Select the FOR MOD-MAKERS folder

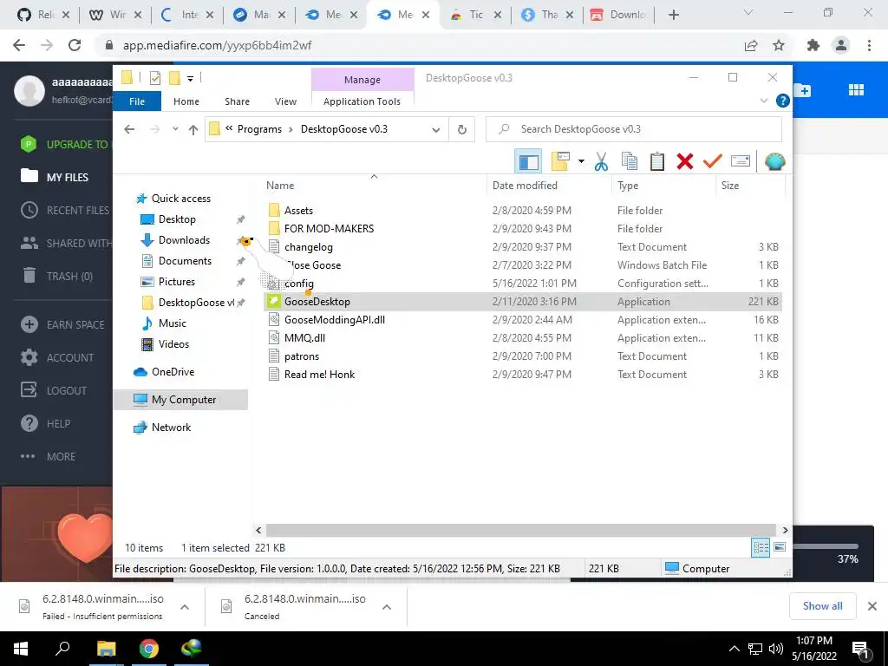[329, 229]
